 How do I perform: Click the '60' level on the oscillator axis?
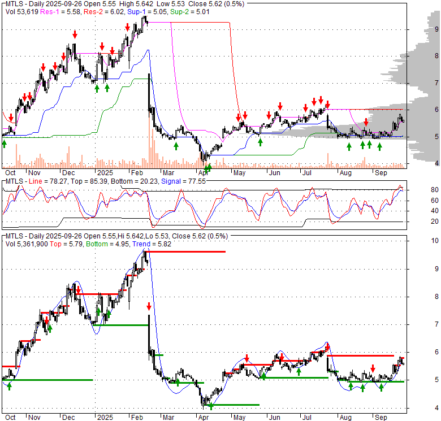point(435,201)
